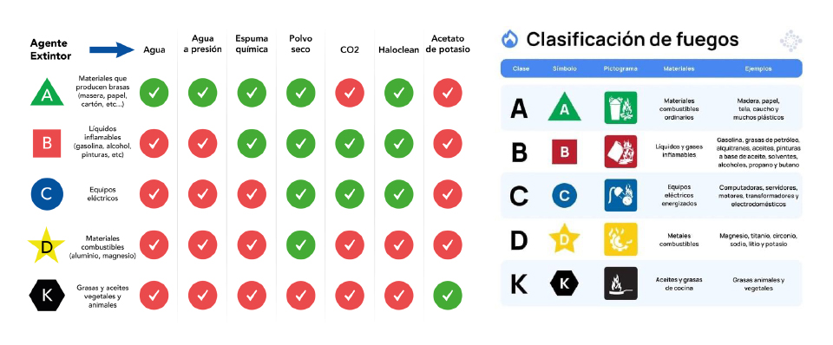Click the class A bin fire pictogram
The width and height of the screenshot is (833, 345).
[x=620, y=107]
